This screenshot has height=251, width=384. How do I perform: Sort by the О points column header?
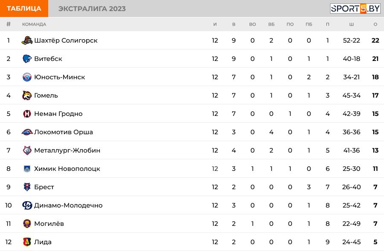tap(375, 24)
